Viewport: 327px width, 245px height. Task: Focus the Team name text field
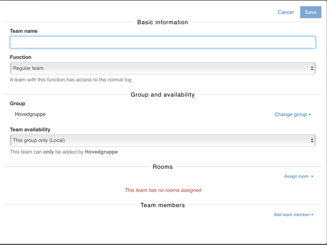click(x=163, y=42)
